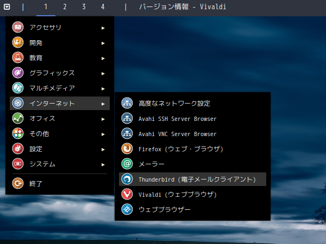
Task: Click the システム category icon
Action: click(18, 164)
